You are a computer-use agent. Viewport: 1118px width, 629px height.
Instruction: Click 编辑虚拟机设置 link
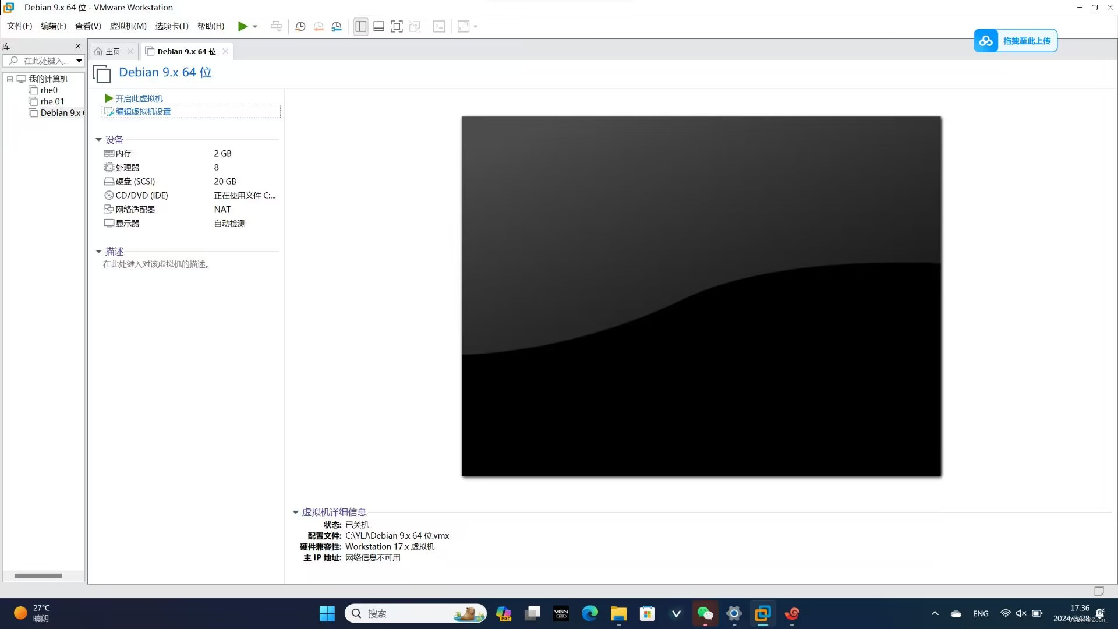click(x=143, y=112)
